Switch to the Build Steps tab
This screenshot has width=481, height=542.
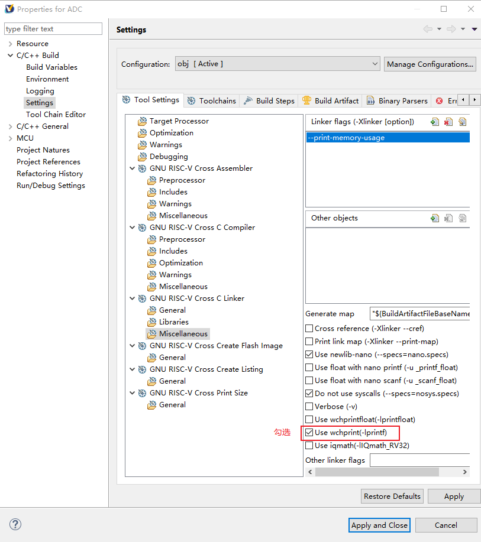tap(269, 100)
